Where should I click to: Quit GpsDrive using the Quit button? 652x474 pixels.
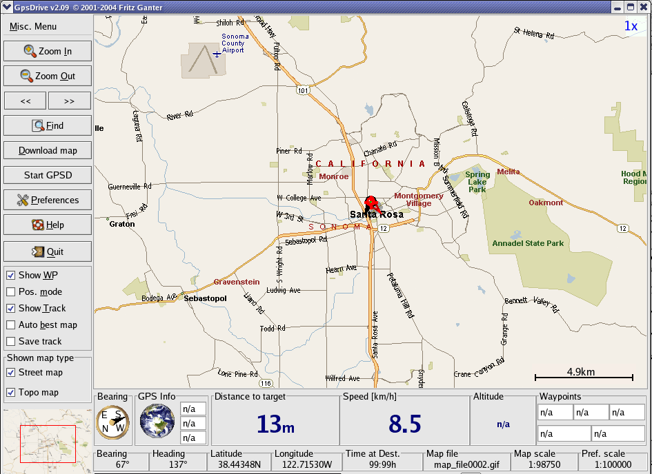tap(48, 251)
